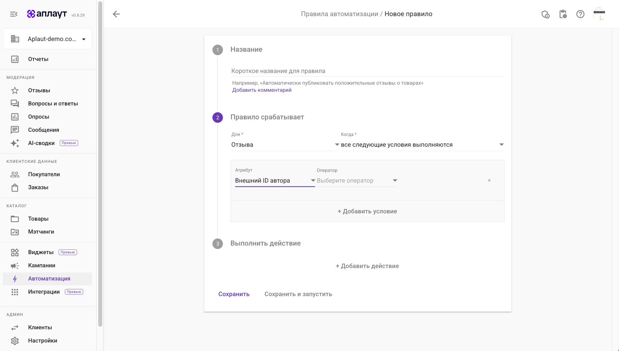The image size is (619, 351).
Task: Click the shield clock icon in header
Action: pyautogui.click(x=545, y=14)
